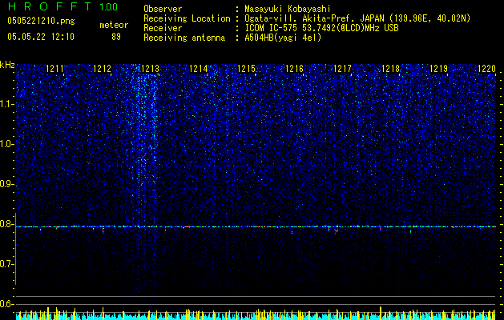504x320 pixels.
Task: Select observer name Masayuki Kobayashi
Action: pyautogui.click(x=288, y=9)
